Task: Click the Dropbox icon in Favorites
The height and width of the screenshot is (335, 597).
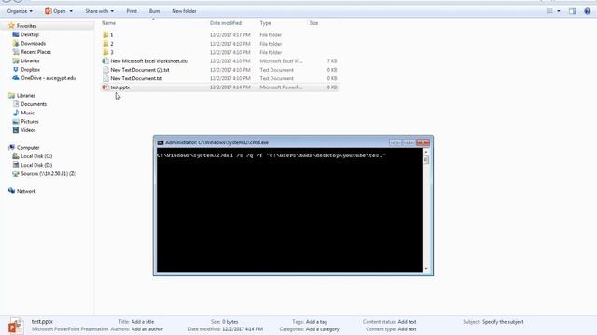Action: (x=16, y=70)
